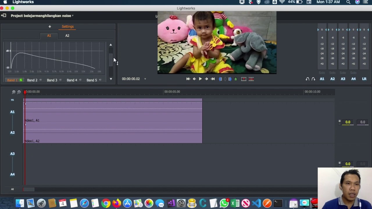Open System Preferences from the dock

pos(181,203)
